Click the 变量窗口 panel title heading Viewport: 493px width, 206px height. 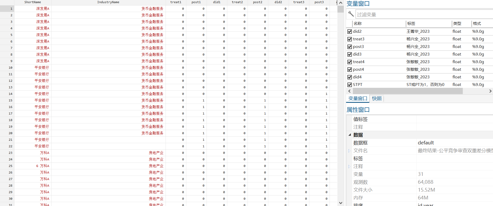[358, 4]
